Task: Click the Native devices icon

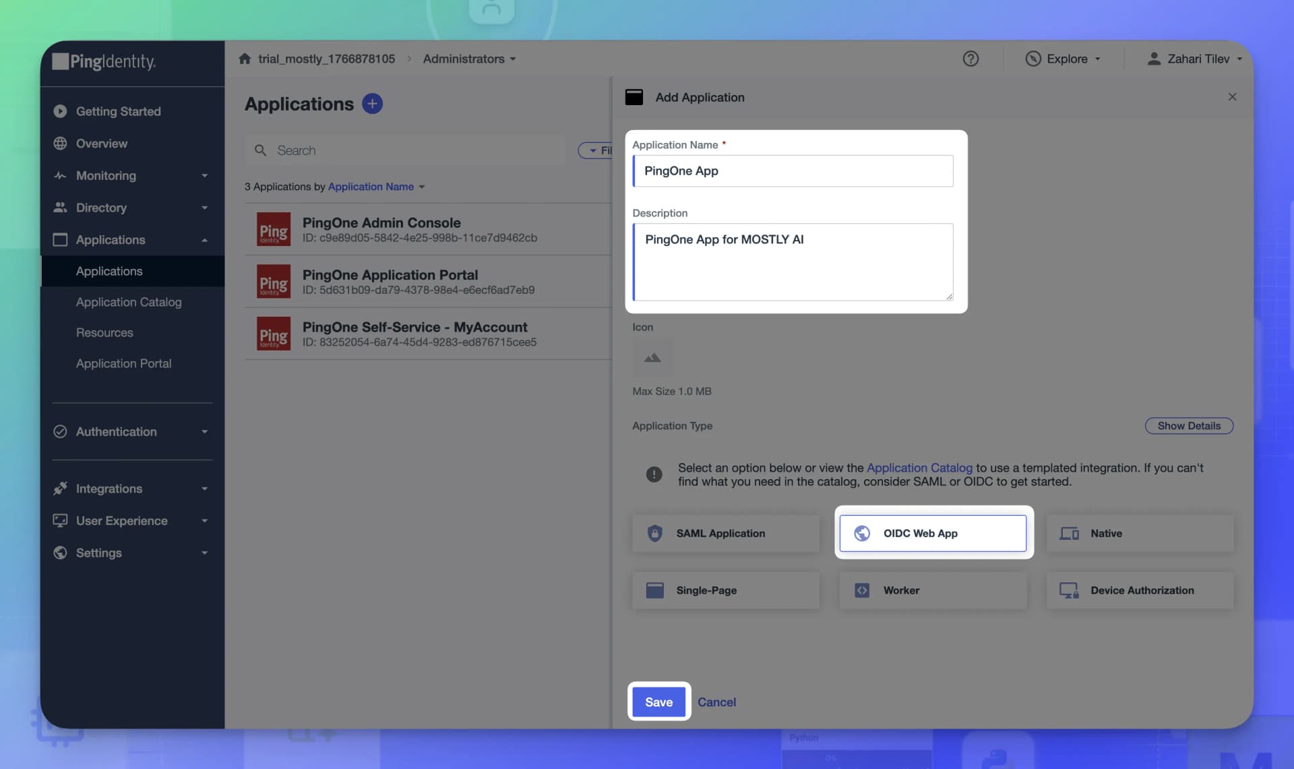Action: [x=1069, y=533]
